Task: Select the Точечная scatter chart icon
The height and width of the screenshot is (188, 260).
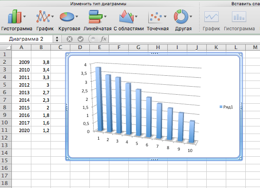Action: (x=155, y=17)
